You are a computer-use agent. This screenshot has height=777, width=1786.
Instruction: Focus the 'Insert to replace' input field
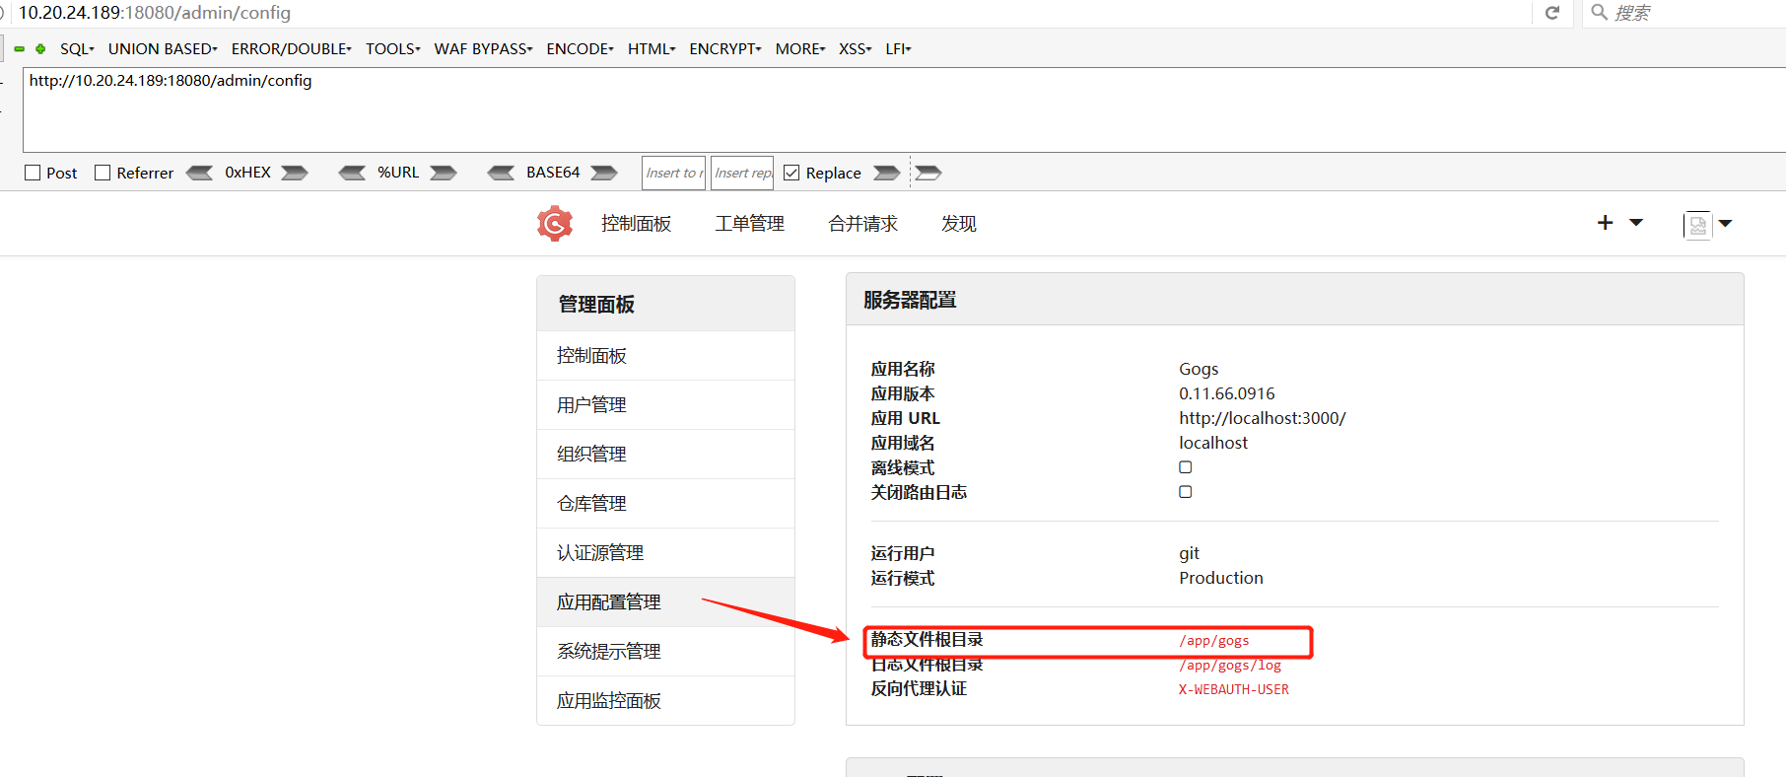tap(674, 173)
